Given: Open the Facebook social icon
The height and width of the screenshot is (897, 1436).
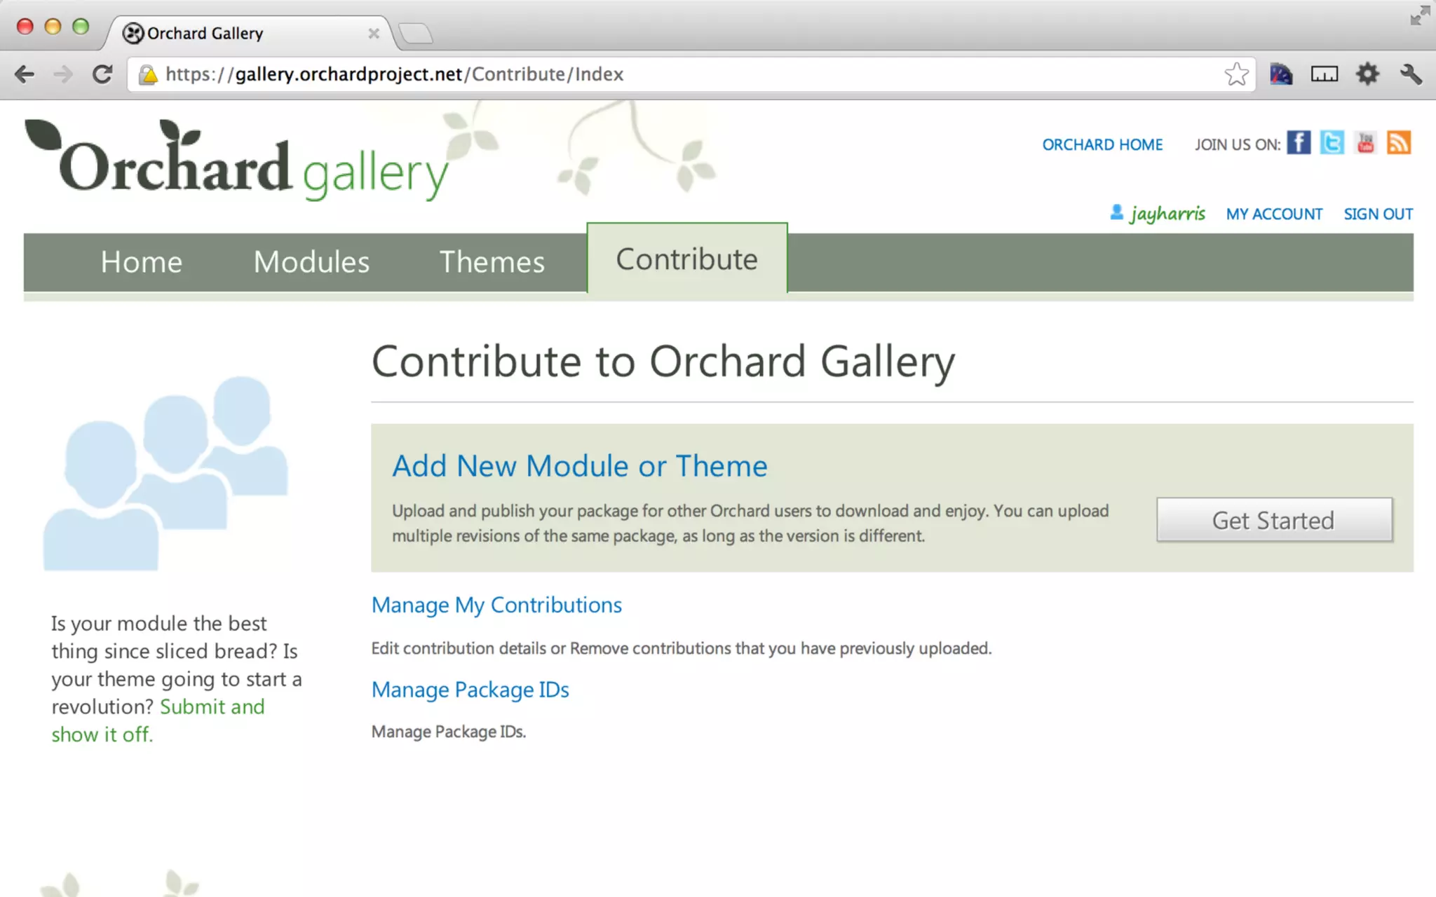Looking at the screenshot, I should (1299, 143).
